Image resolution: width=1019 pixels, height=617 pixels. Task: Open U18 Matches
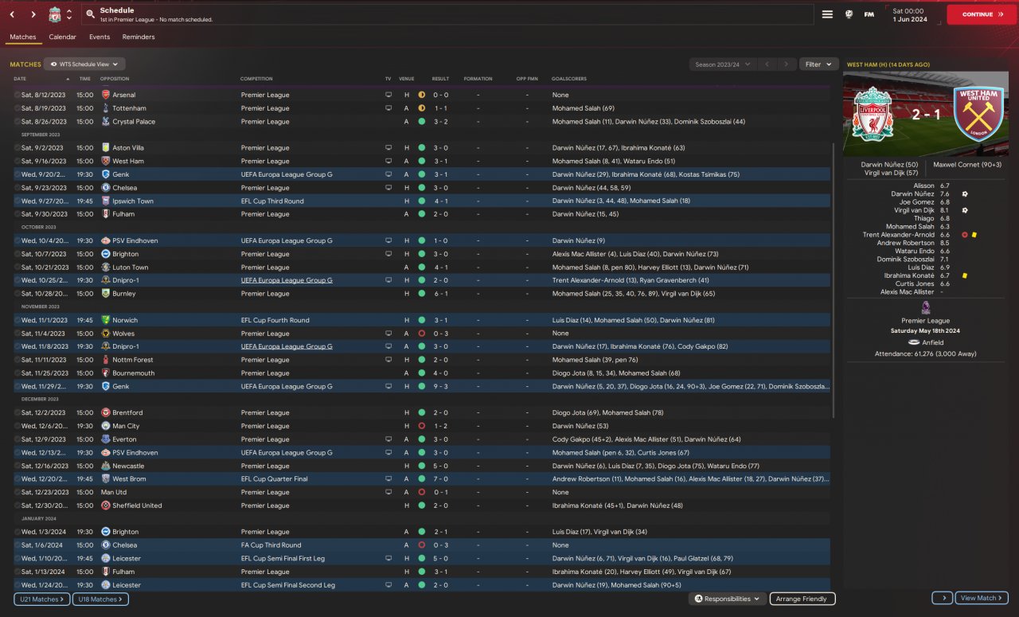(x=100, y=599)
